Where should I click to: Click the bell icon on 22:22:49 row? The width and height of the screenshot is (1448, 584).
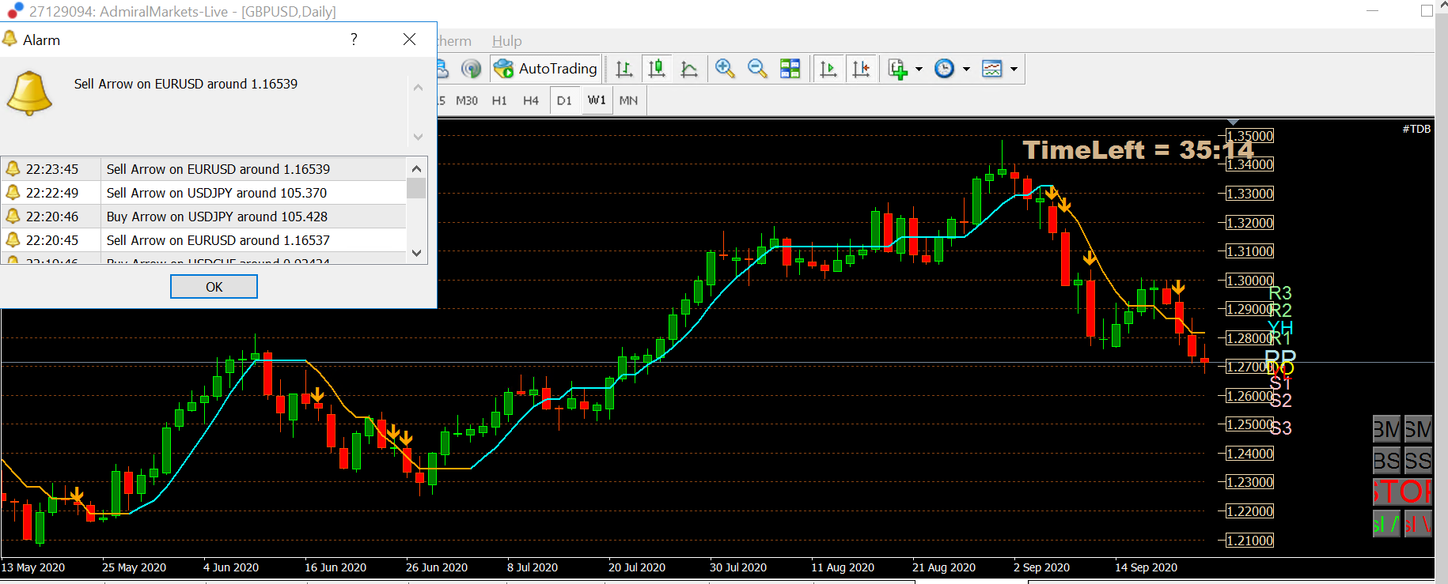13,192
